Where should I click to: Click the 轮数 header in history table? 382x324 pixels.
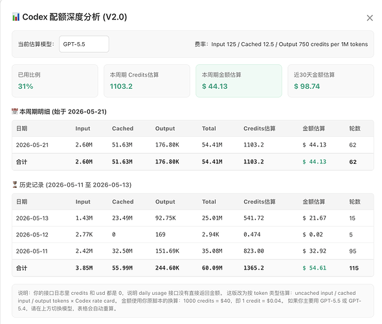coord(355,202)
